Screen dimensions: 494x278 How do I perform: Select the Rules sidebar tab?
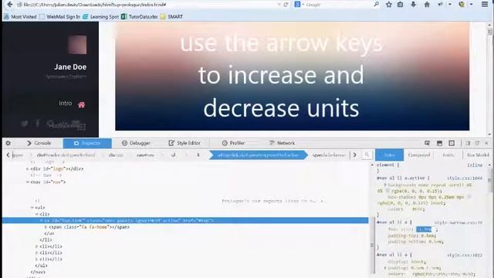click(x=389, y=155)
